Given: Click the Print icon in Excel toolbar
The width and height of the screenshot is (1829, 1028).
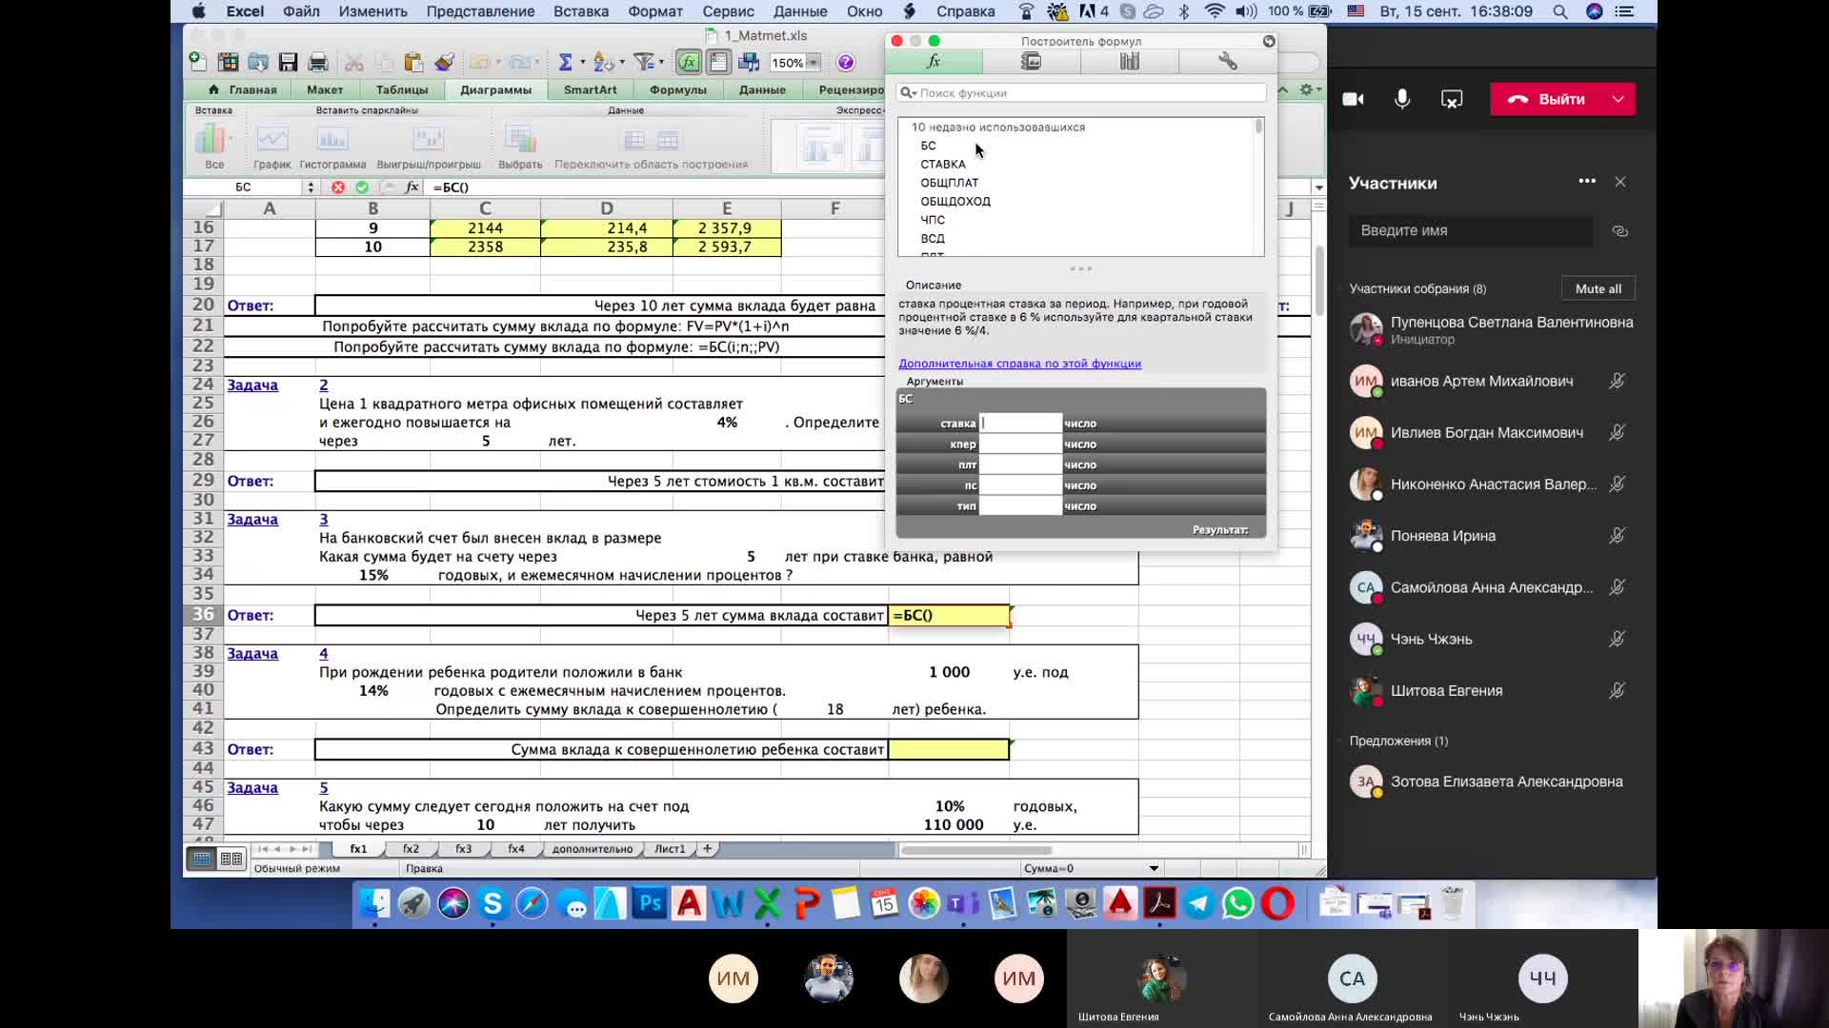Looking at the screenshot, I should point(318,63).
